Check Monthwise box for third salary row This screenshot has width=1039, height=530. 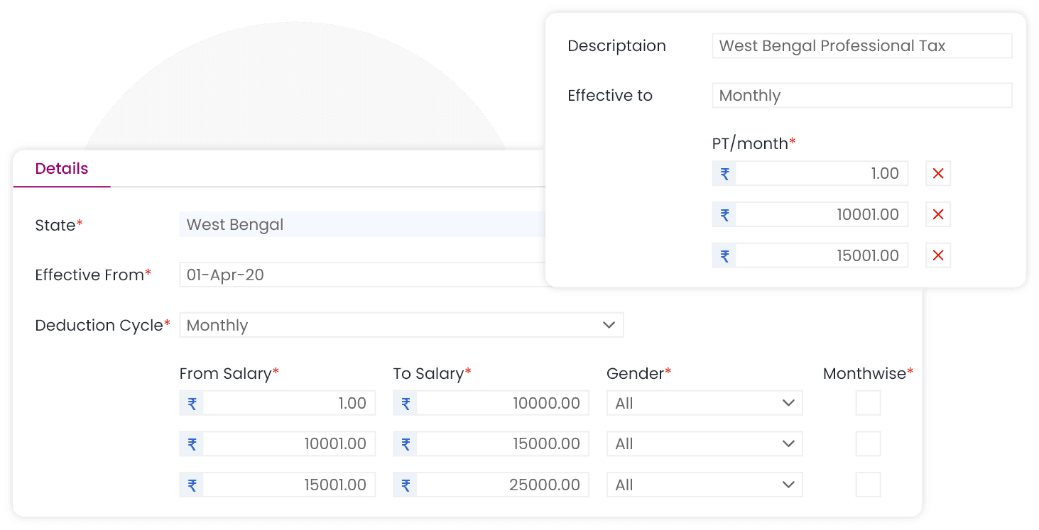click(868, 485)
